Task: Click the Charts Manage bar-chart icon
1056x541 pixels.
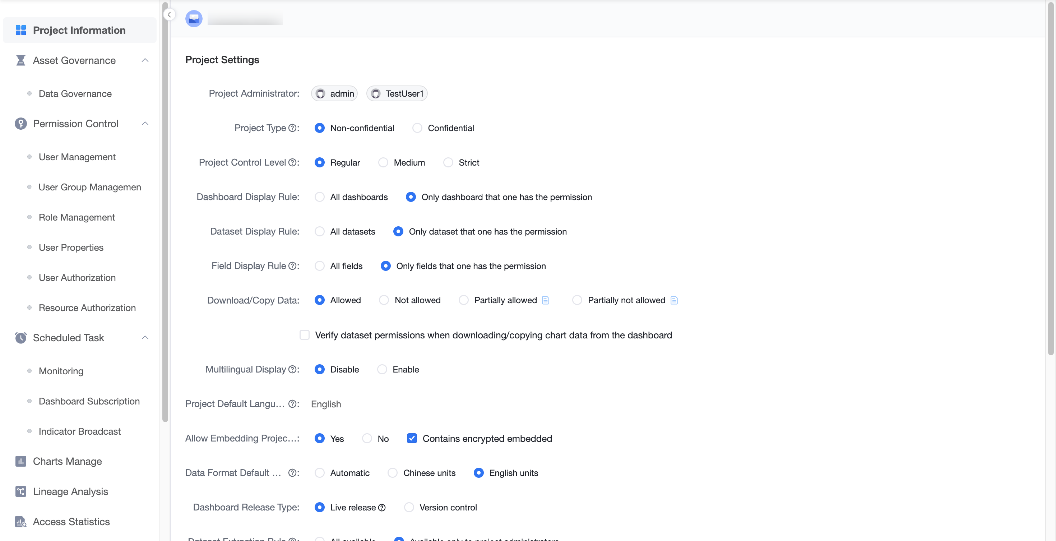Action: tap(20, 461)
